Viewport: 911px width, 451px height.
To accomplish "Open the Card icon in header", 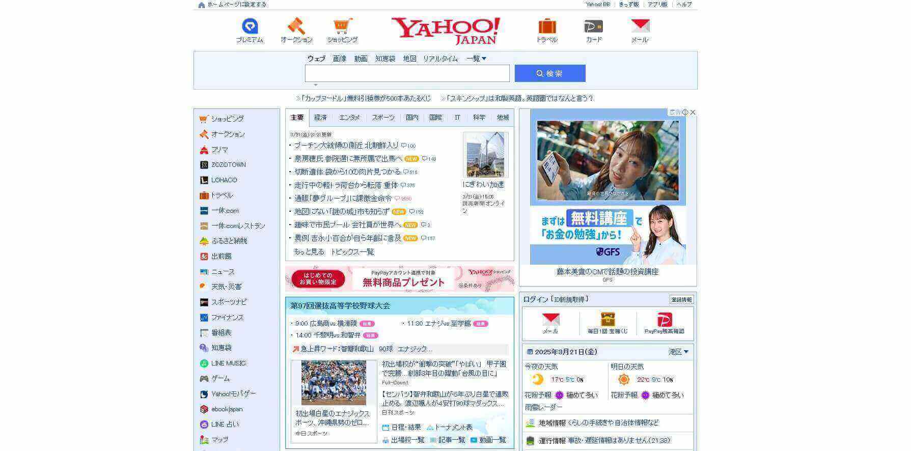I will (593, 26).
